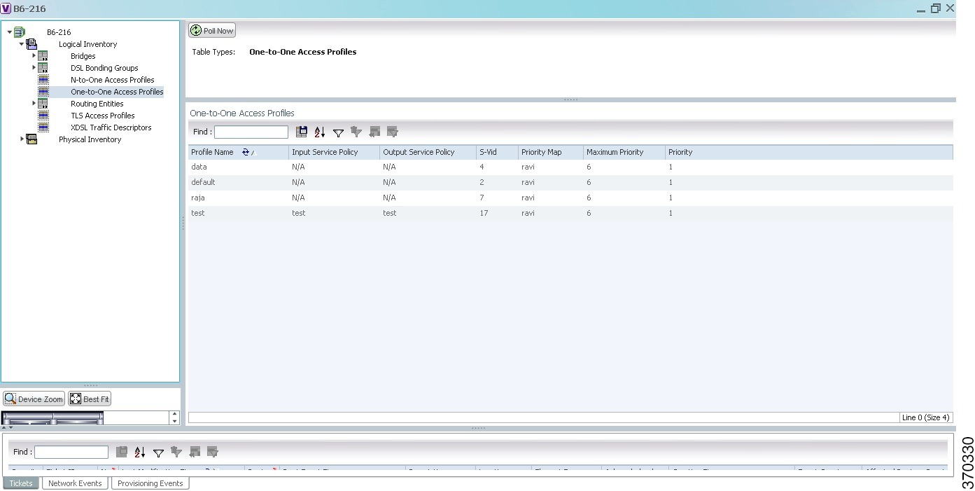Click the Device Zoom button
This screenshot has width=975, height=491.
34,399
